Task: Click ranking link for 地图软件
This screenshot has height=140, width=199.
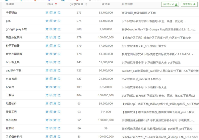Action: click(x=53, y=104)
